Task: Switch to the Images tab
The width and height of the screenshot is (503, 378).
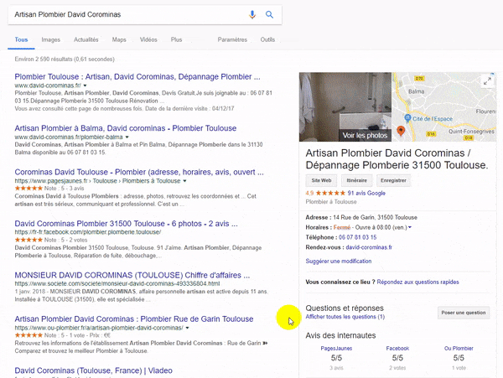Action: point(50,39)
